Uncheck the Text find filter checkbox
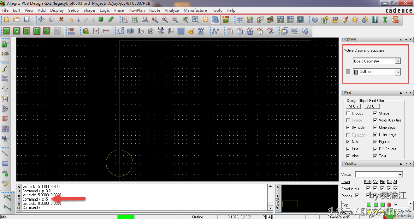The height and width of the screenshot is (219, 414). coord(375,156)
